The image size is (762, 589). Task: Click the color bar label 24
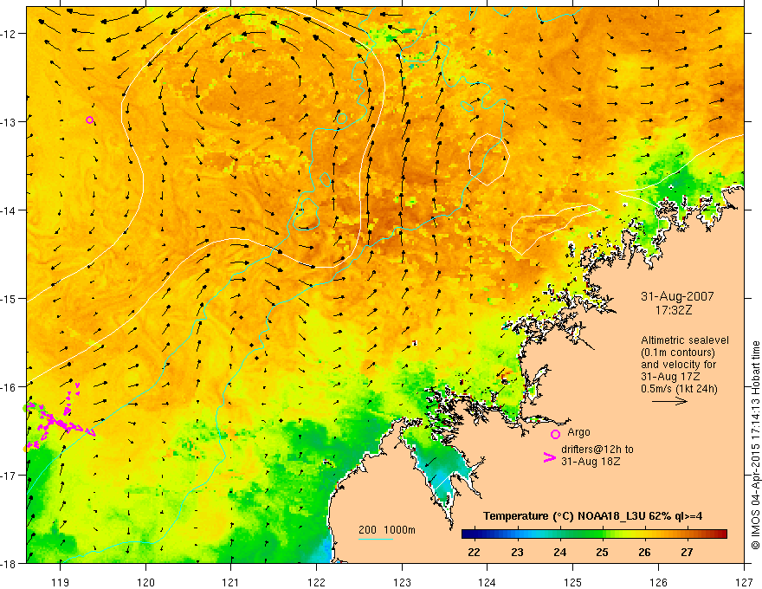pyautogui.click(x=560, y=553)
